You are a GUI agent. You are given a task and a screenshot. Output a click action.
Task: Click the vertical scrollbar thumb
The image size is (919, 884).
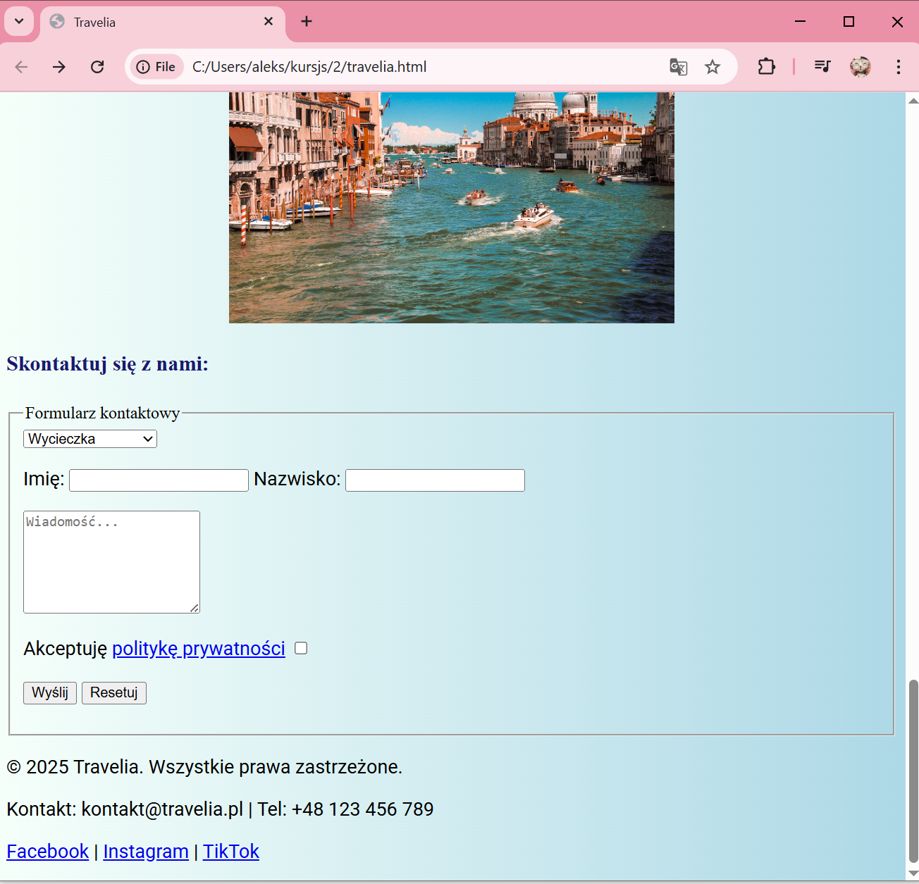pos(913,771)
